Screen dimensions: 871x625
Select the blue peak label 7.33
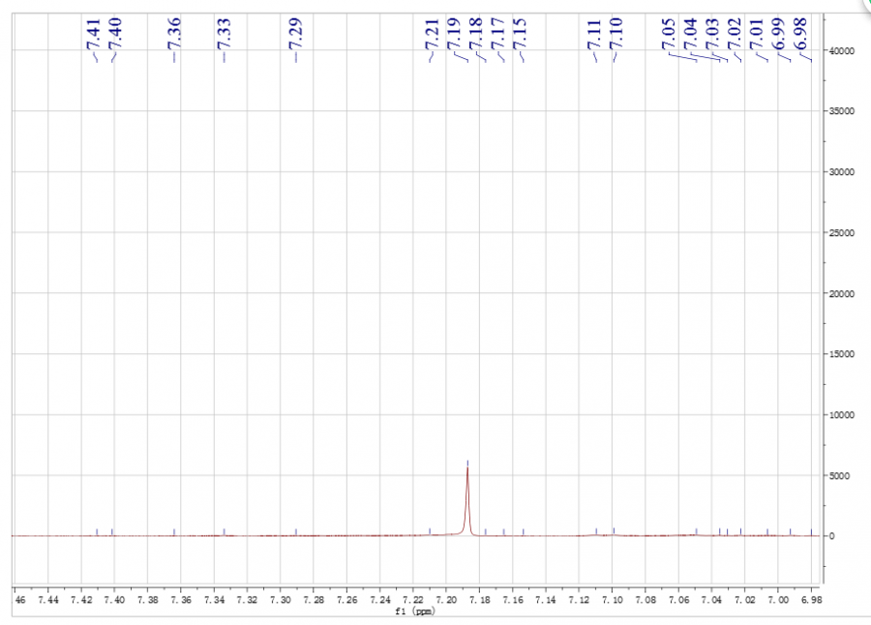coord(224,35)
